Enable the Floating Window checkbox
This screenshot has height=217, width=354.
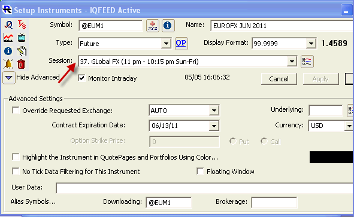tap(200, 171)
